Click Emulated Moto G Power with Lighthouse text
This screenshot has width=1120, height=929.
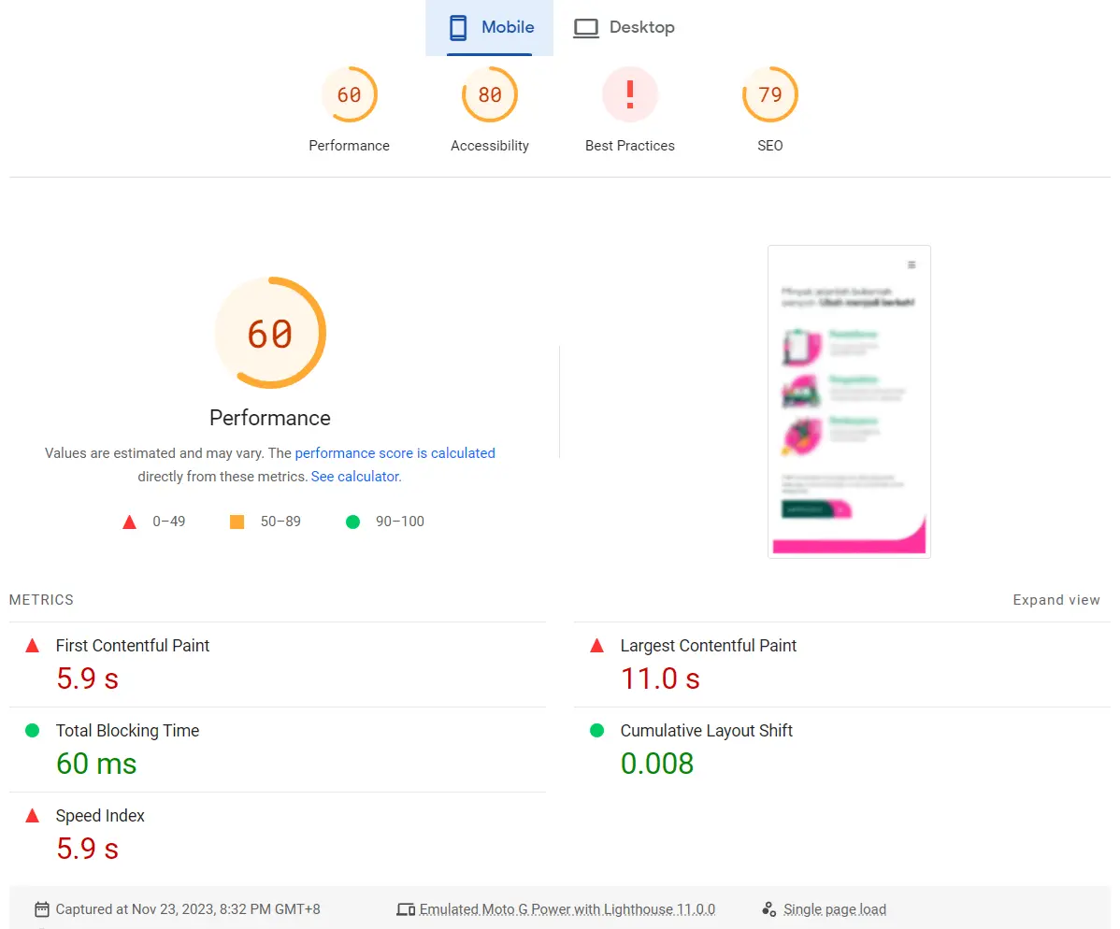coord(567,909)
